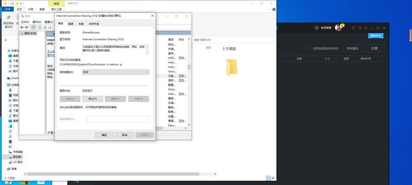Click Explorer horizontal scrollbar thumb
This screenshot has height=185, width=412.
(113, 174)
